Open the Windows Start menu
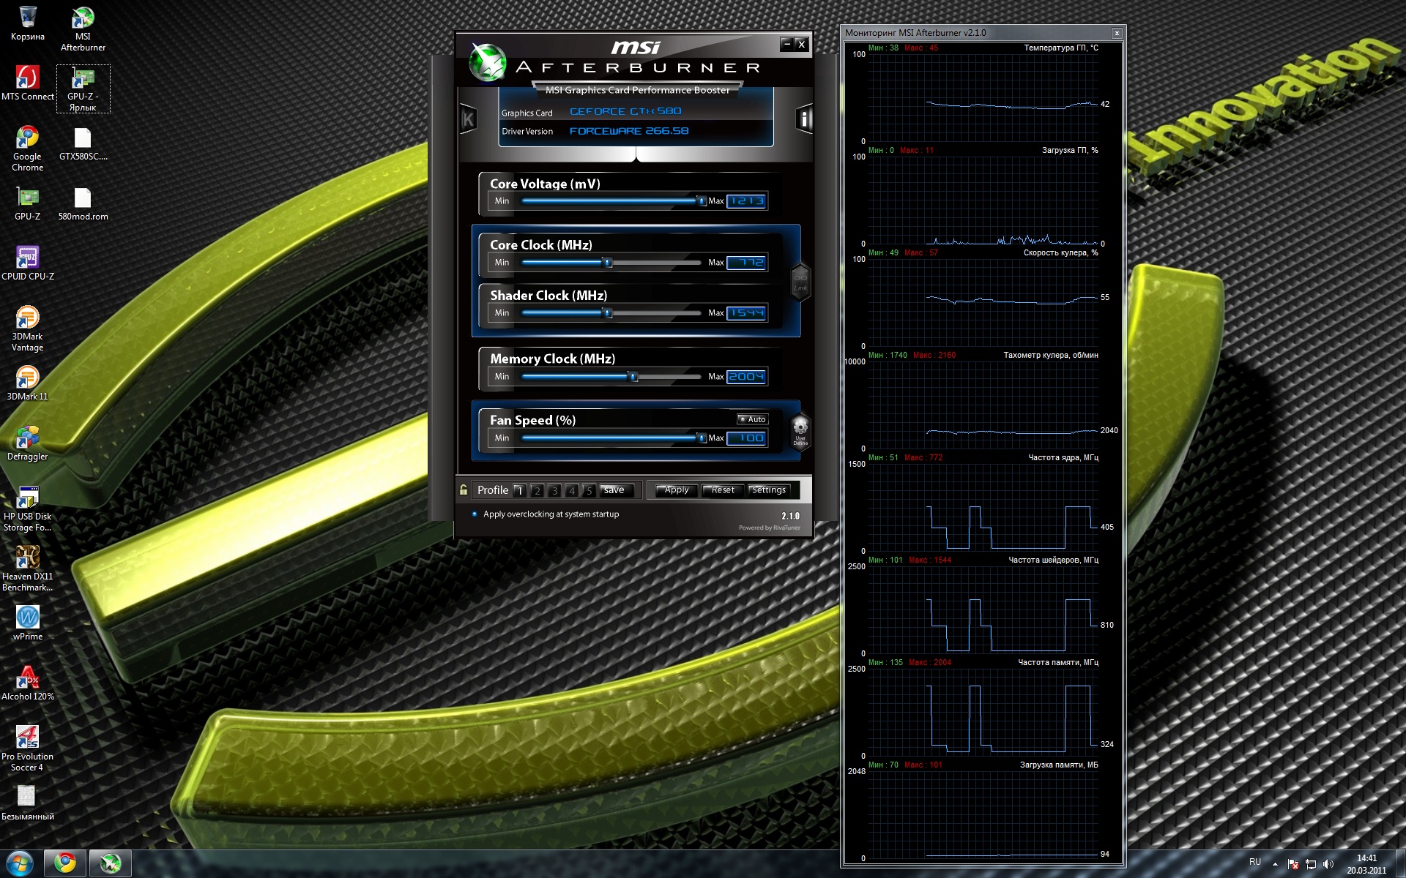Viewport: 1406px width, 878px height. pos(20,864)
